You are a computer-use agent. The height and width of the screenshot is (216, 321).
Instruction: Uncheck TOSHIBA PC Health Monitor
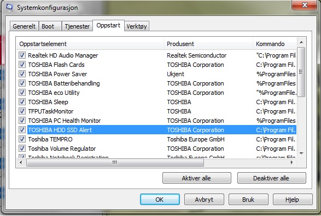[x=22, y=120]
